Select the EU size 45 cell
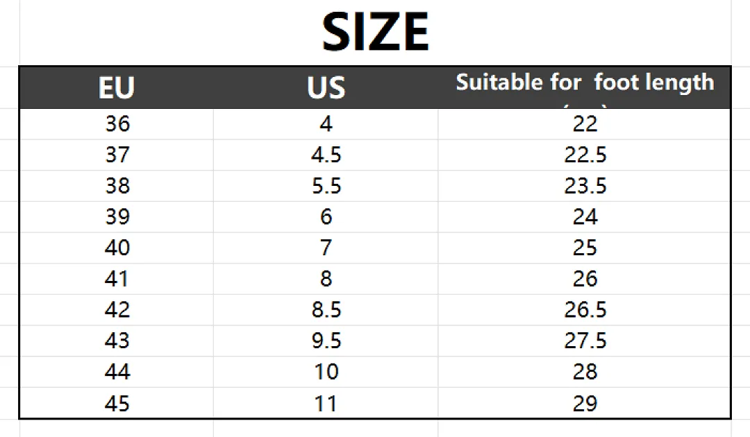Viewport: 750px width, 437px height. (x=117, y=404)
